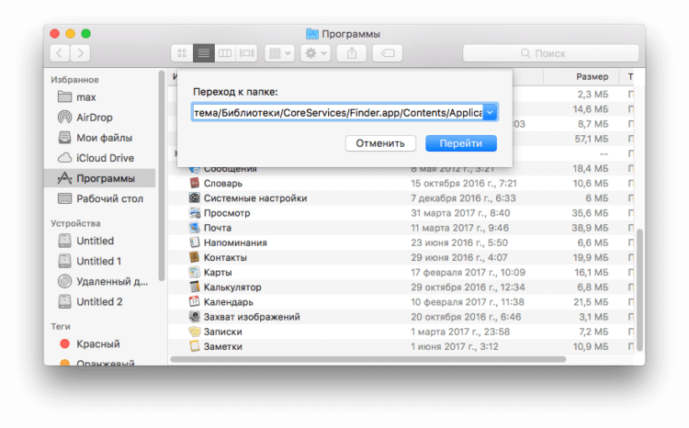This screenshot has height=428, width=689.
Task: Click the Устройства sidebar heading
Action: click(x=75, y=223)
